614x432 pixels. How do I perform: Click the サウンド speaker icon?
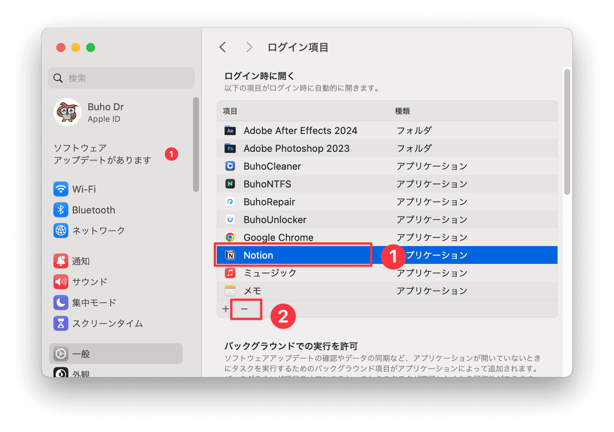point(61,282)
